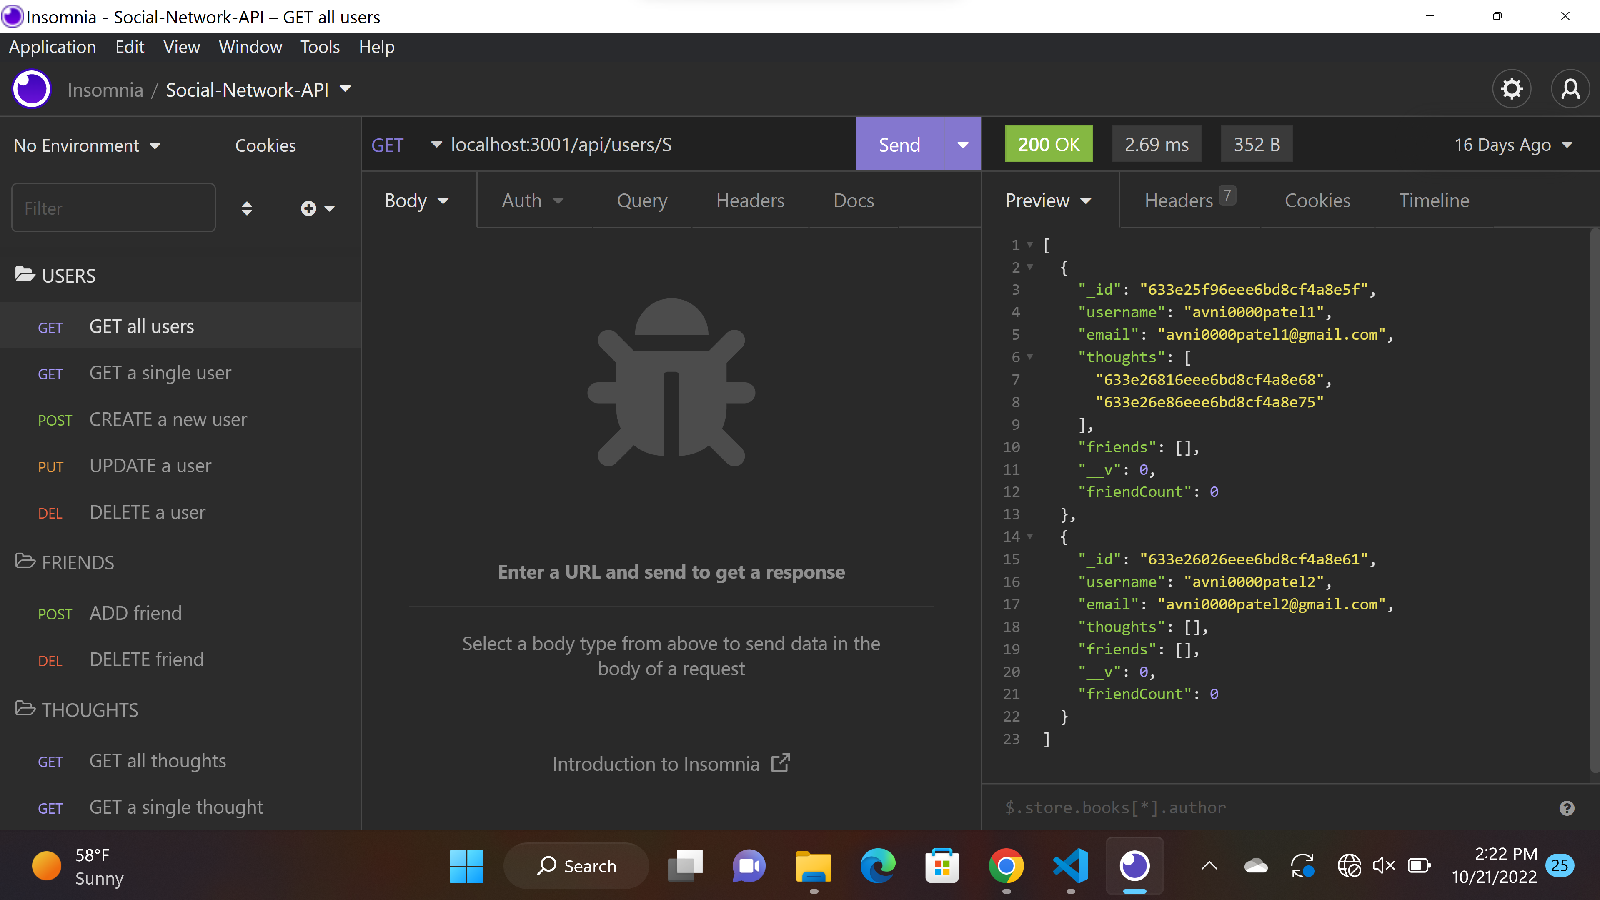Open Google Chrome on the taskbar
Image resolution: width=1600 pixels, height=900 pixels.
tap(1006, 866)
